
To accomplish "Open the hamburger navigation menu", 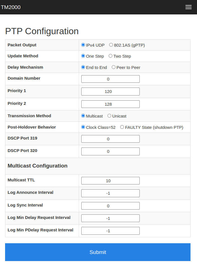I will click(189, 7).
